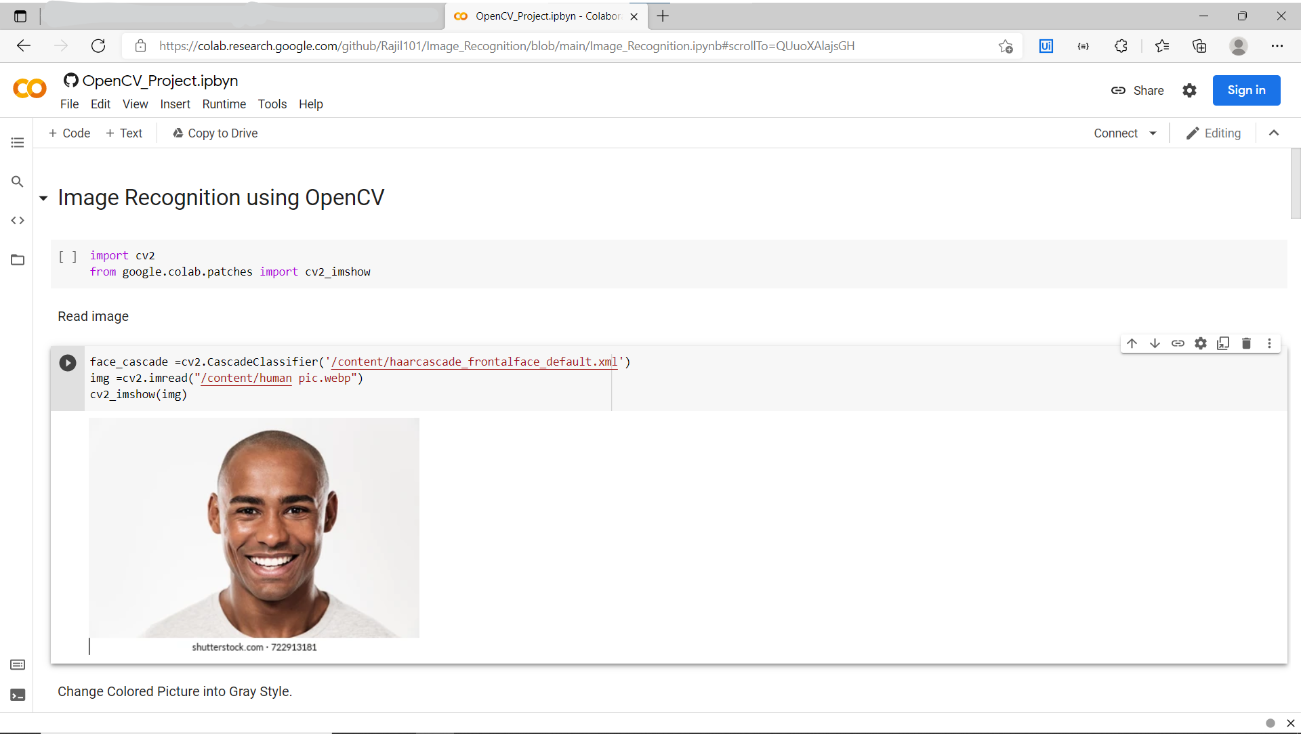Collapse the header with chevron-up arrow
The image size is (1301, 734).
(x=1274, y=133)
